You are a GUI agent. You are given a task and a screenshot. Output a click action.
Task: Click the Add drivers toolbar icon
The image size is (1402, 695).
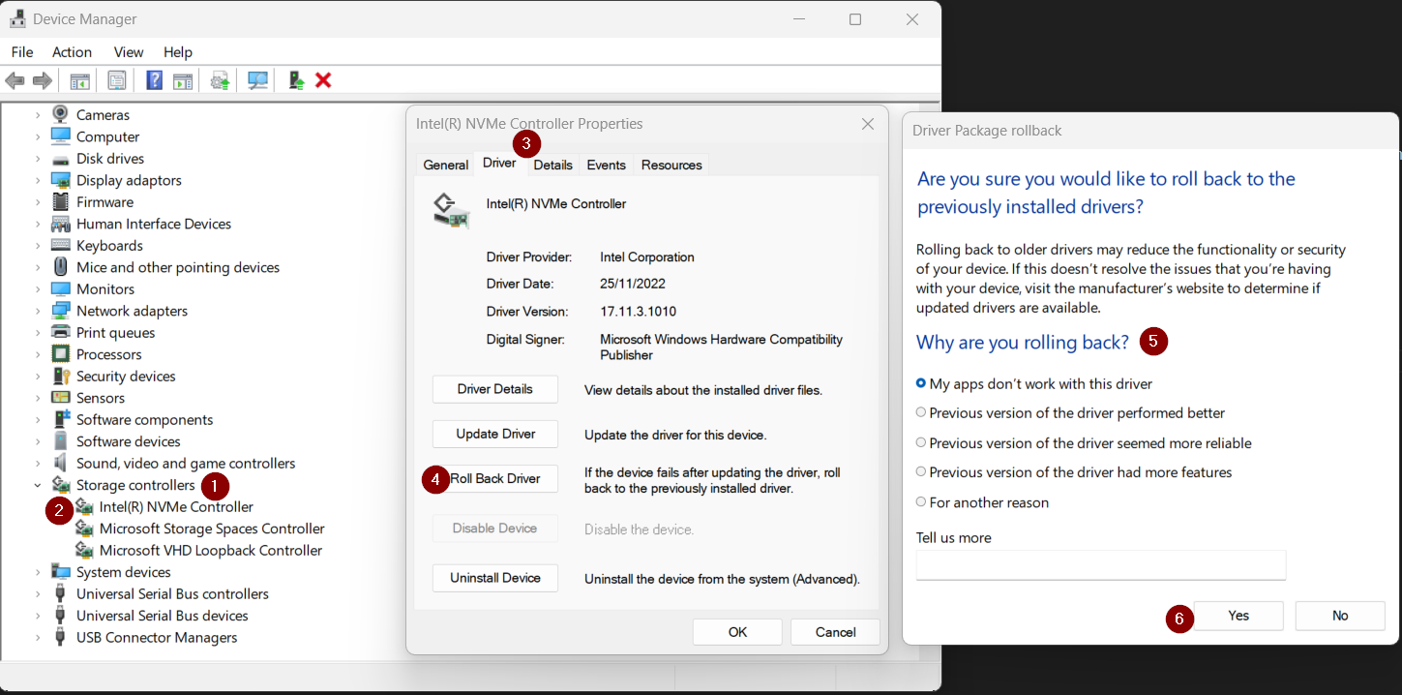pos(296,80)
